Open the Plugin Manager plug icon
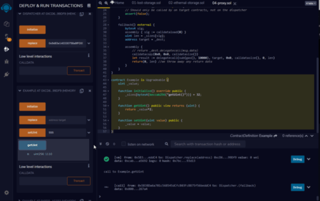320x201 pixels. [x=7, y=74]
